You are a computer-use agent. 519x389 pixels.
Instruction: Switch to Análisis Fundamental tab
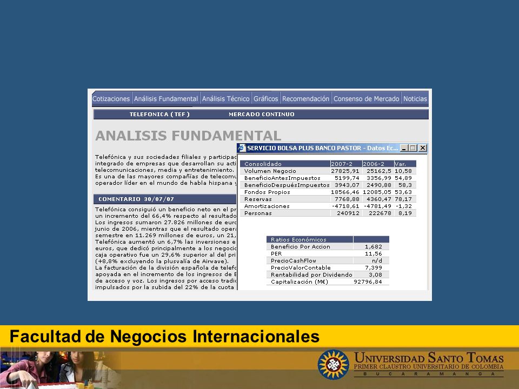pos(166,98)
